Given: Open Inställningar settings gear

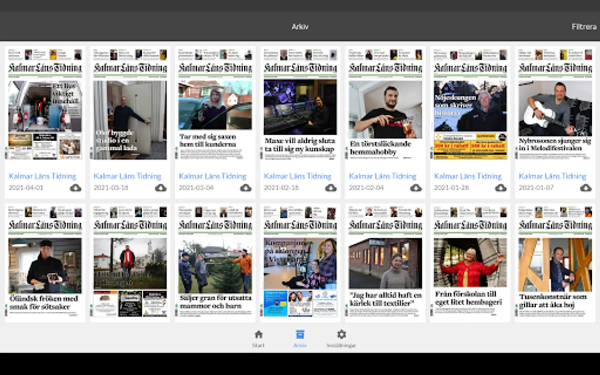Looking at the screenshot, I should 341,338.
